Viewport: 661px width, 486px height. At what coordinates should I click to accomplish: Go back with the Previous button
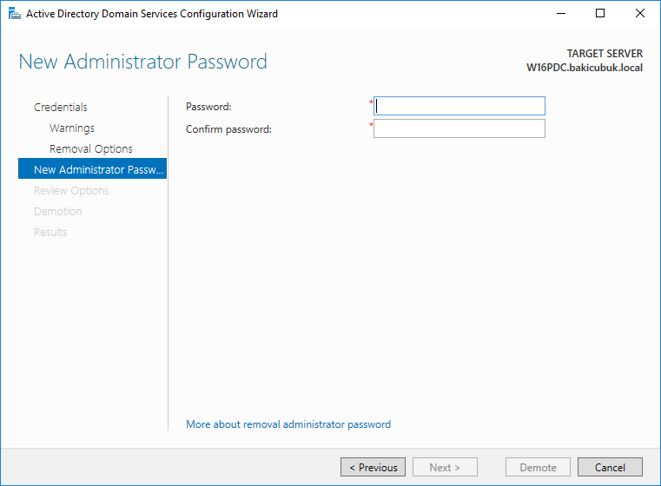373,467
